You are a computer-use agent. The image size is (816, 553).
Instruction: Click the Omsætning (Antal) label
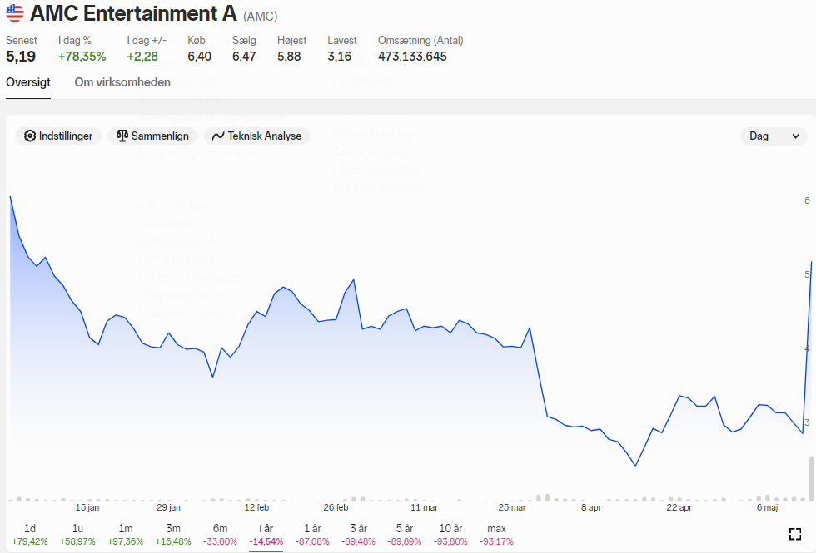click(x=420, y=41)
